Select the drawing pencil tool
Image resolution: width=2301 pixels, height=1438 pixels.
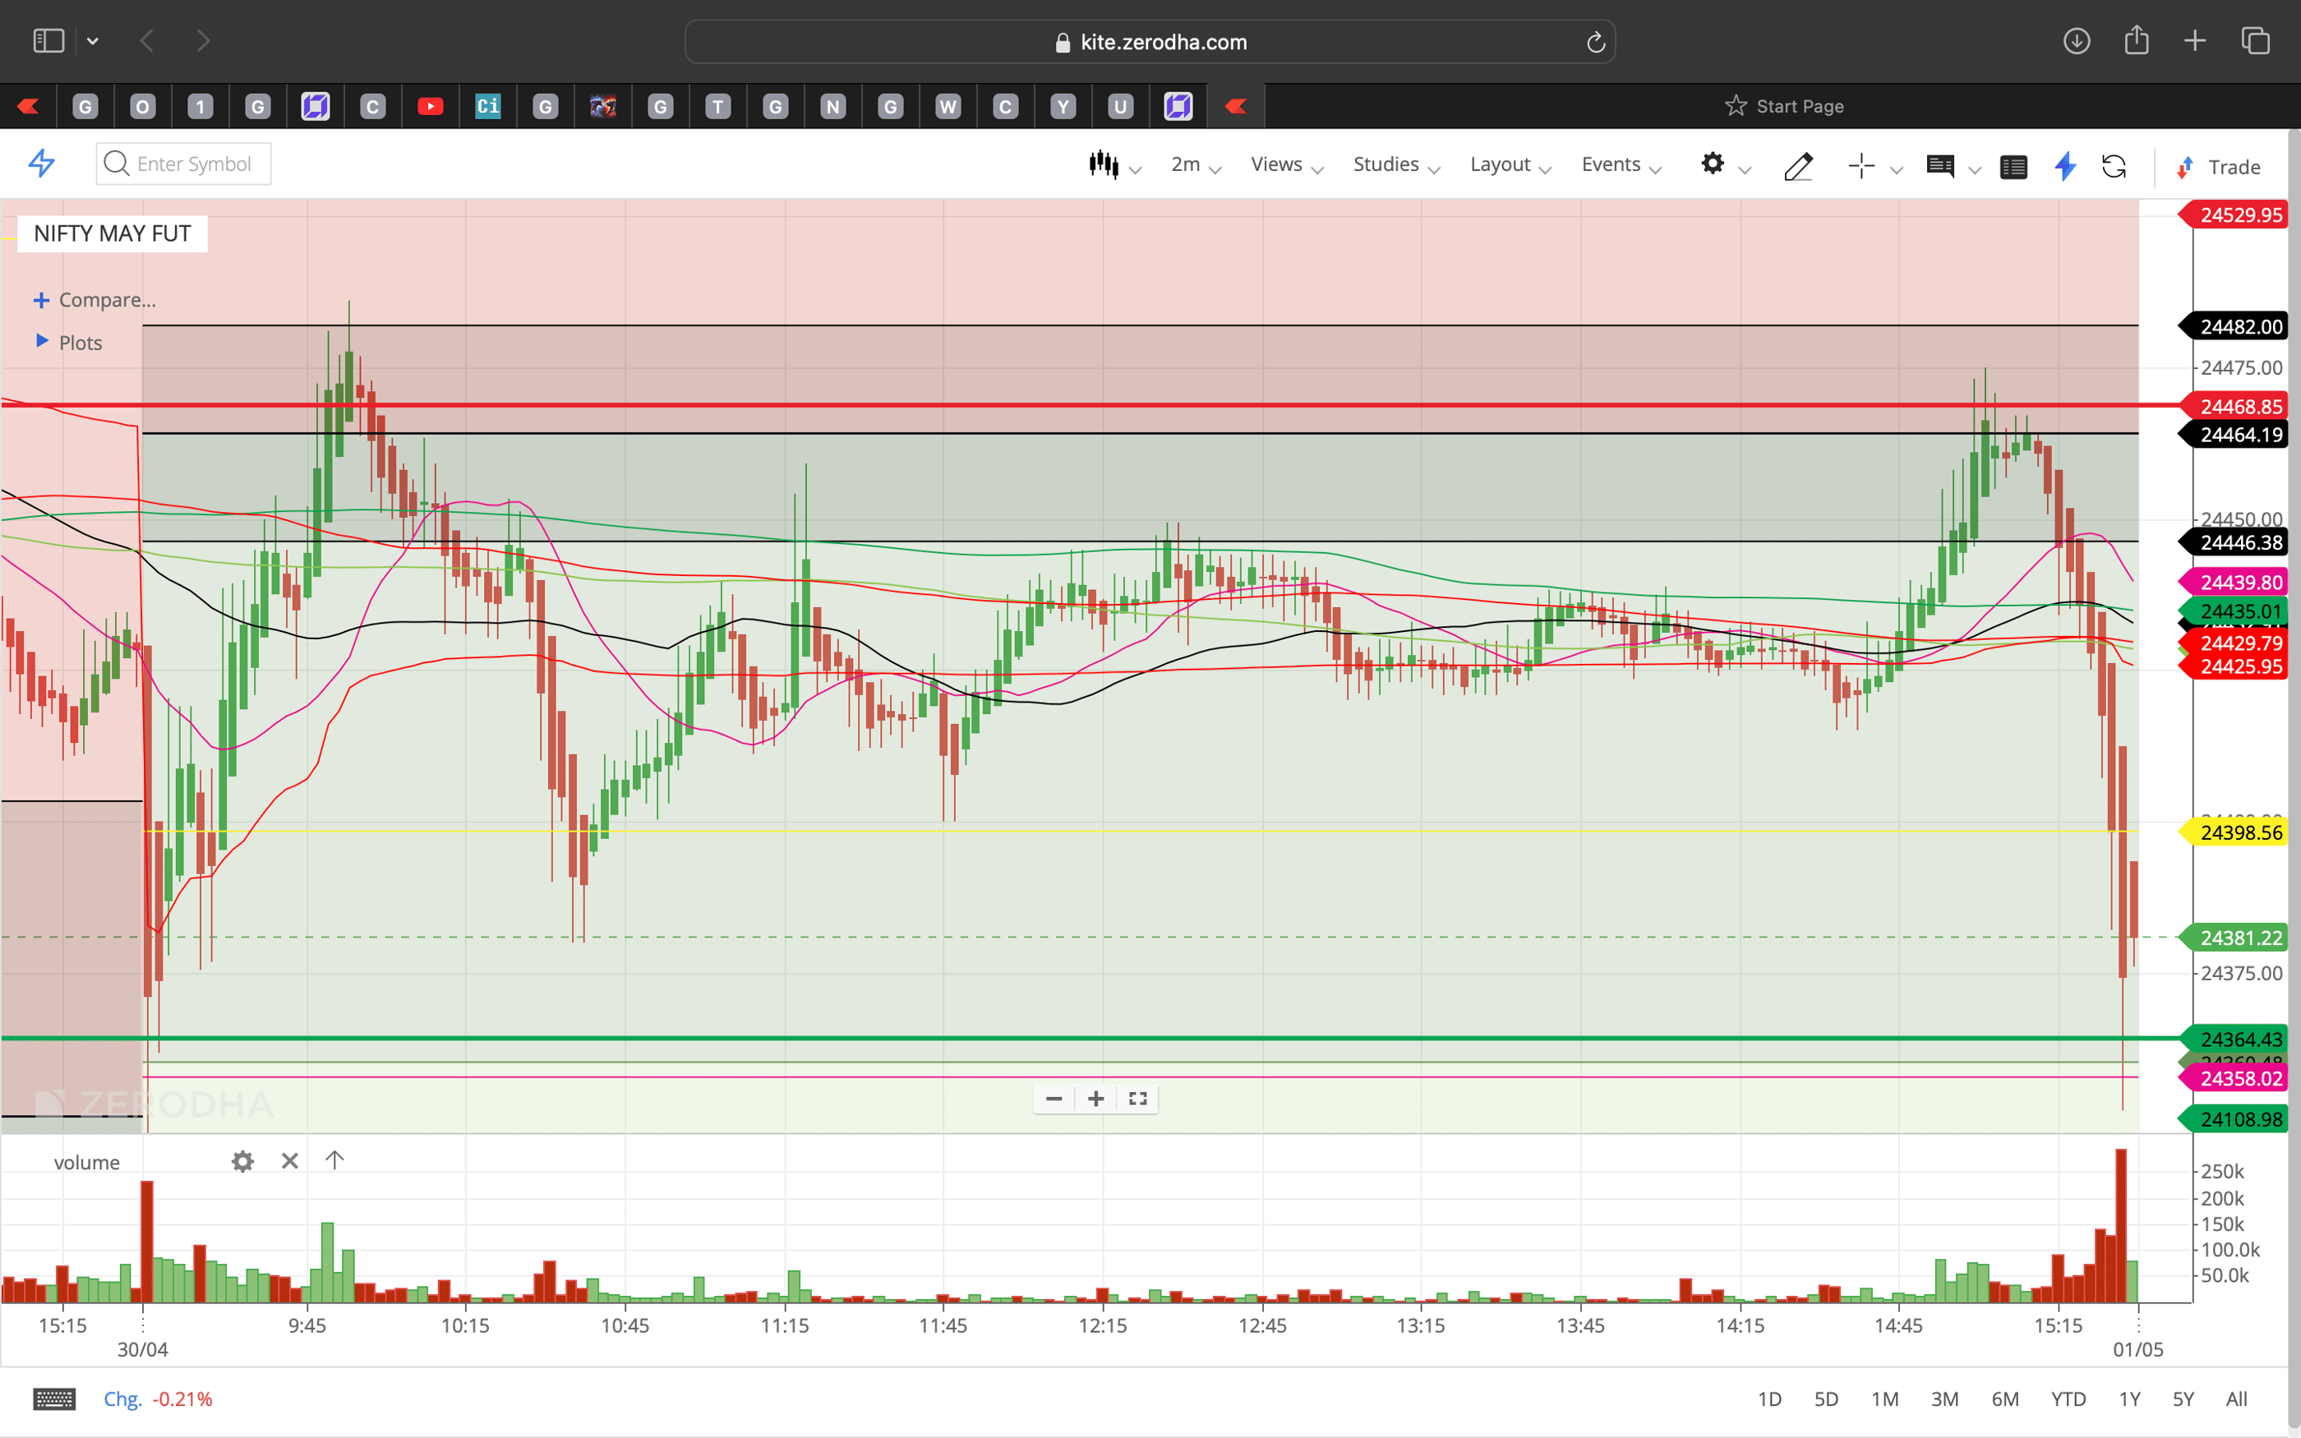[1798, 167]
